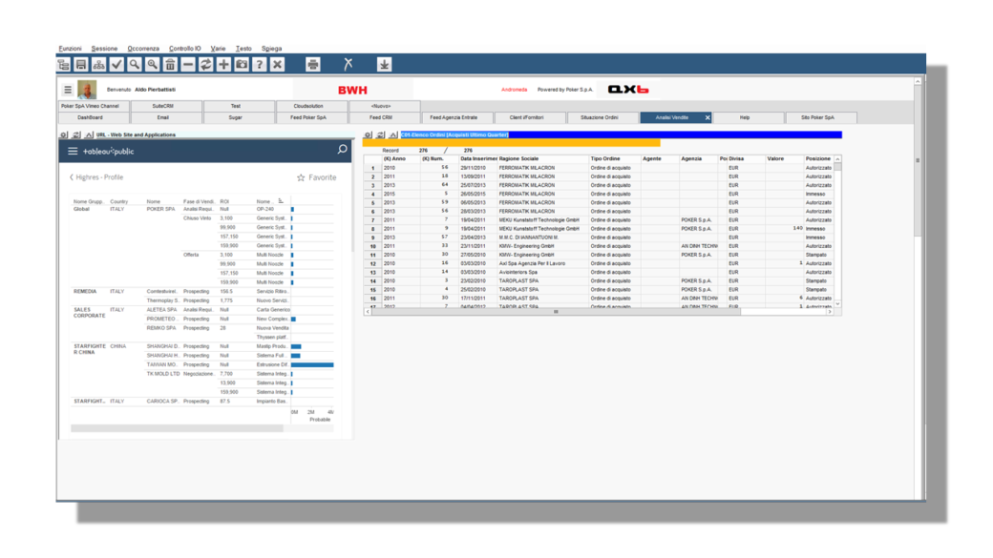The image size is (993, 558).
Task: Switch to the Feed Agenzia Entrate tab
Action: tap(457, 117)
